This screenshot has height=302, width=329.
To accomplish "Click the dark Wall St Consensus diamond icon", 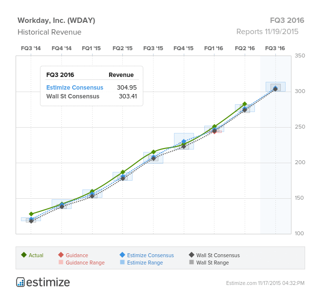I will [x=192, y=255].
